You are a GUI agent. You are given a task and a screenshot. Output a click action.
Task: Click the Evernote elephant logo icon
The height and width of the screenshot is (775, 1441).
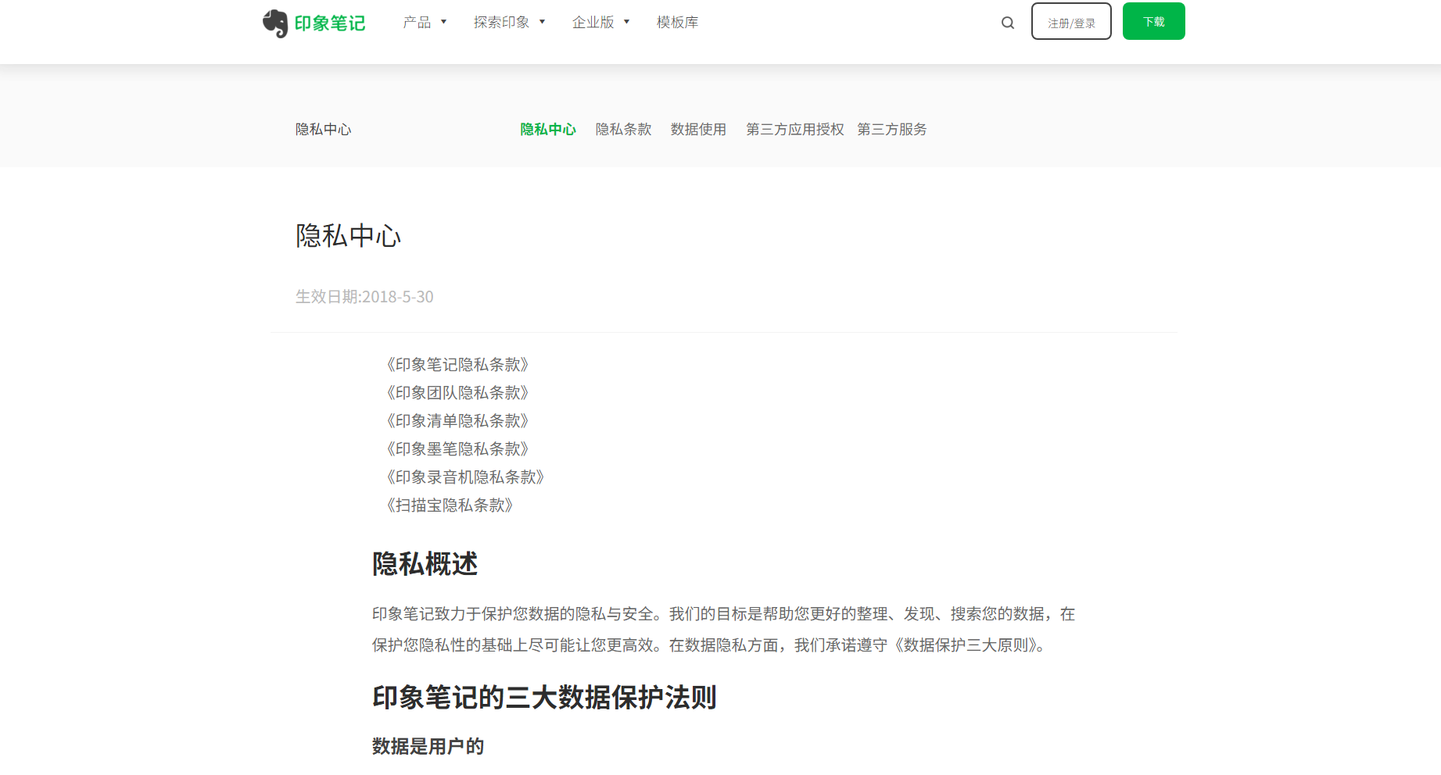click(275, 23)
